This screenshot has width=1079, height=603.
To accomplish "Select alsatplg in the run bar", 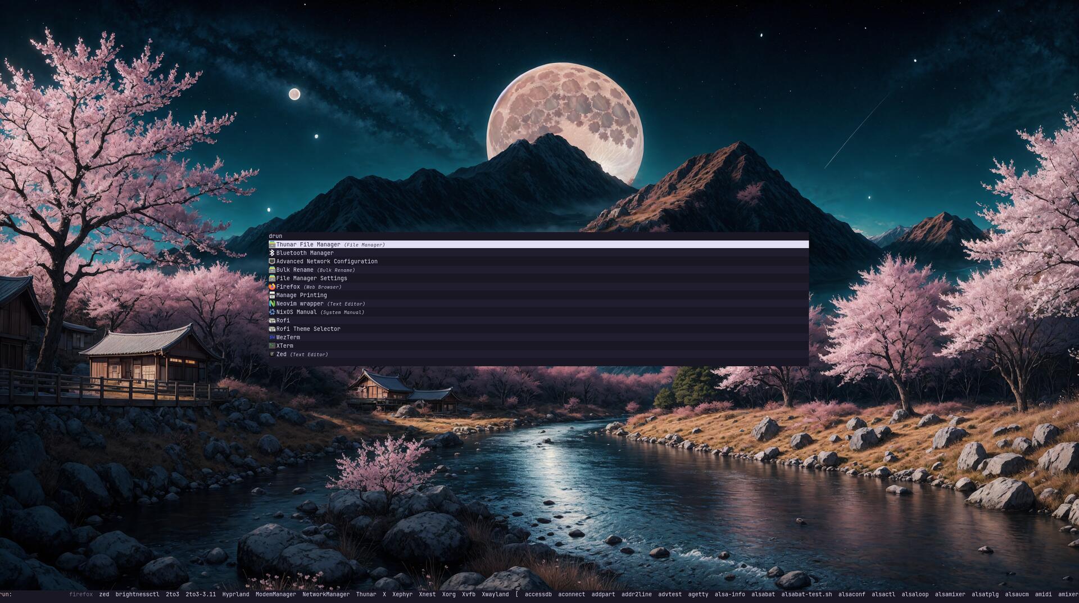I will [985, 594].
